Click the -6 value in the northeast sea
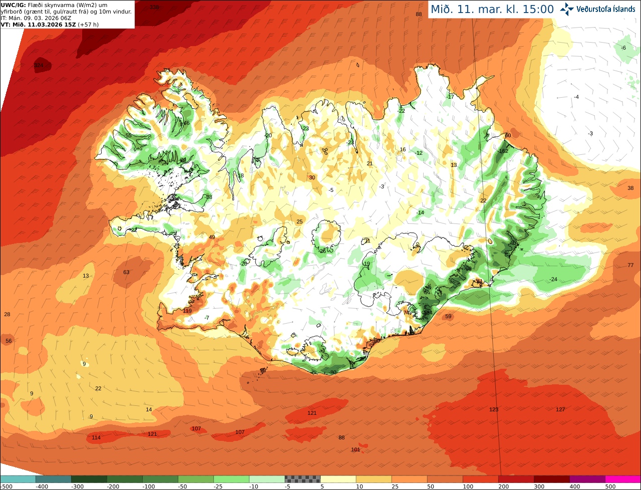641x490 pixels. point(623,48)
